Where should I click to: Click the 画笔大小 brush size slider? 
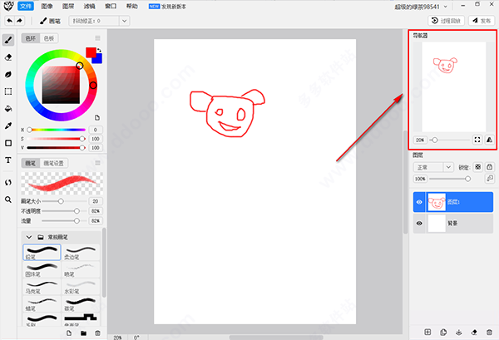60,201
